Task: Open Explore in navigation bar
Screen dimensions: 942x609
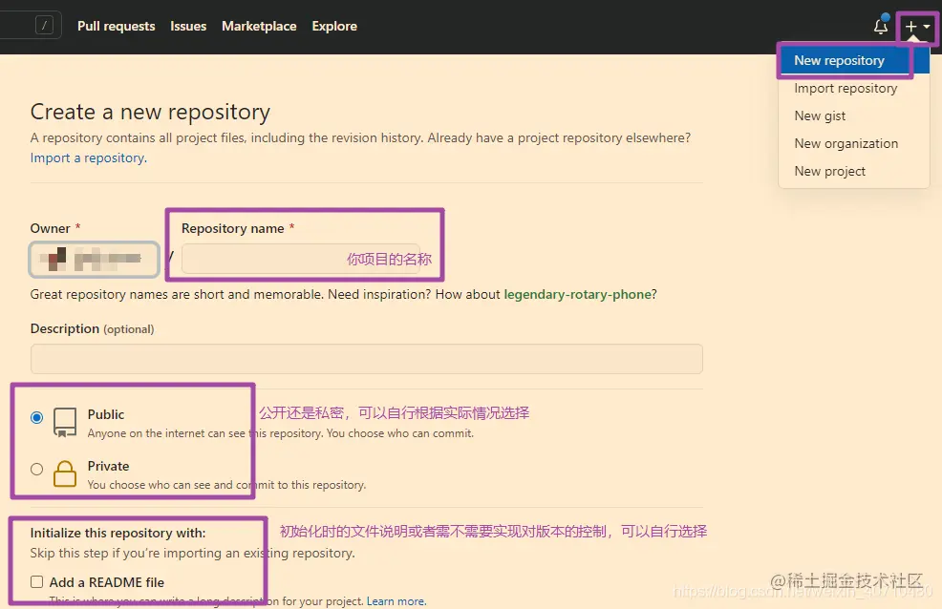Action: pyautogui.click(x=334, y=26)
